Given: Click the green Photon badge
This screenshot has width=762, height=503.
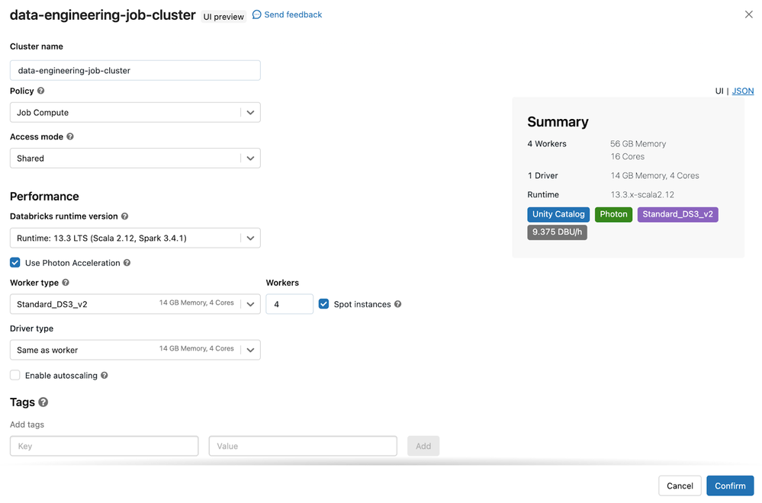Looking at the screenshot, I should point(613,214).
